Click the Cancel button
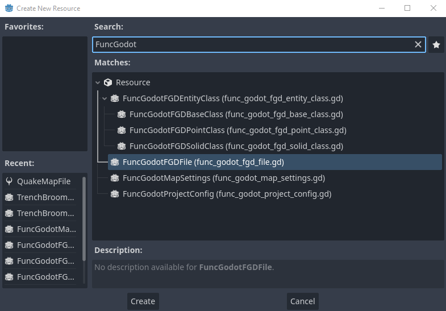446x311 pixels. click(x=302, y=301)
